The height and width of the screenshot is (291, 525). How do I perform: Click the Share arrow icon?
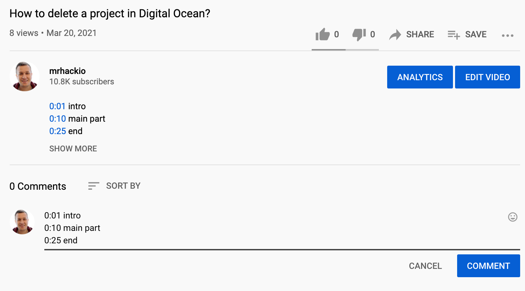(x=395, y=35)
